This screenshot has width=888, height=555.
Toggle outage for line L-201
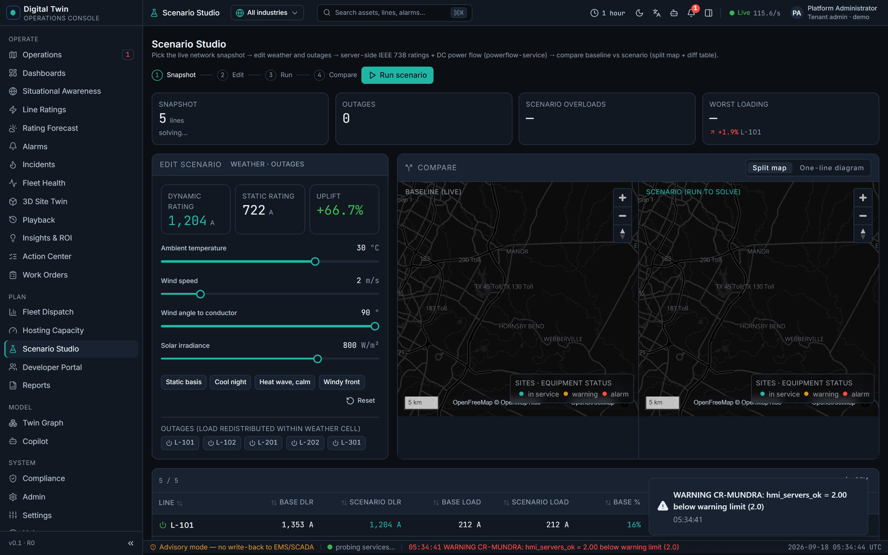[263, 443]
